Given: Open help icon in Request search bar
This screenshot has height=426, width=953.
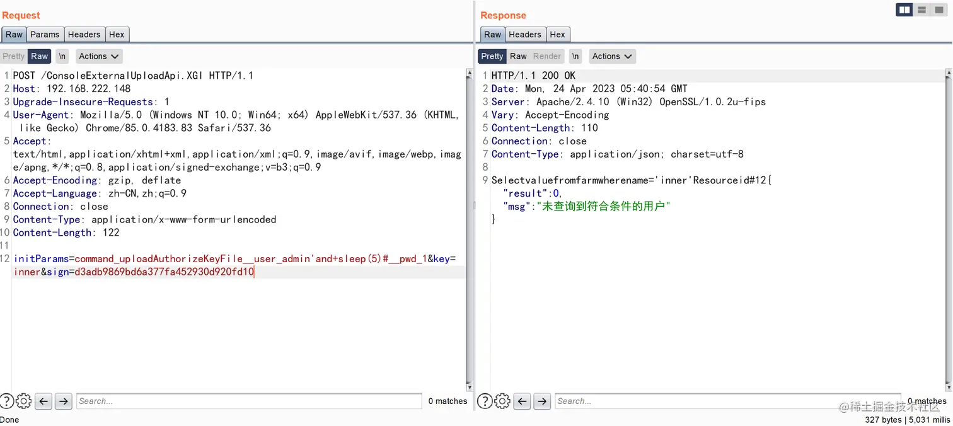Looking at the screenshot, I should (x=6, y=401).
